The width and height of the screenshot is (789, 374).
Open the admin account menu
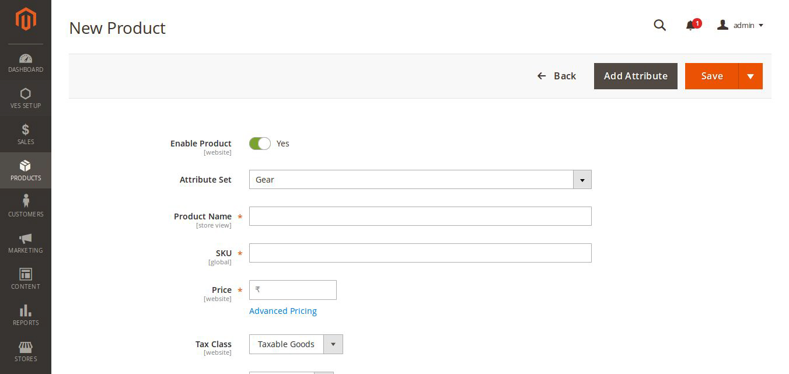click(741, 25)
